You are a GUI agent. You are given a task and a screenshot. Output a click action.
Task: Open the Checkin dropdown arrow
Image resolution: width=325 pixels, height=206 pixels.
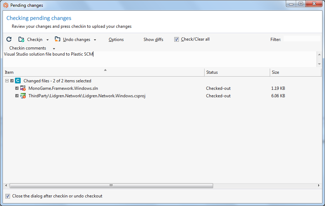tap(47, 40)
